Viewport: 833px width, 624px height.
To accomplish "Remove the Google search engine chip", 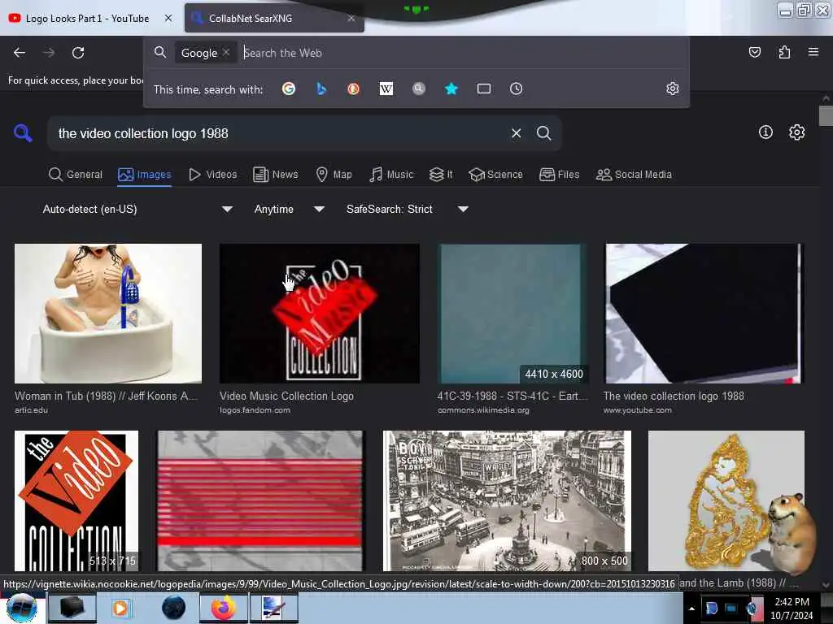I will [226, 53].
